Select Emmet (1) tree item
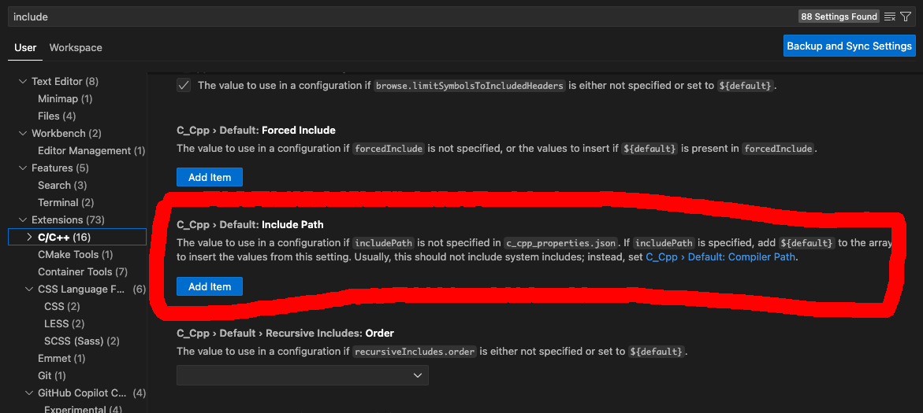 click(61, 359)
